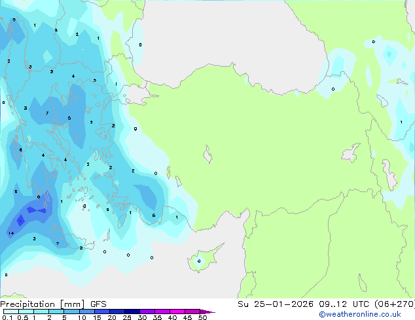415x320 pixels.
Task: Click the legend scale label "45"
Action: point(187,317)
